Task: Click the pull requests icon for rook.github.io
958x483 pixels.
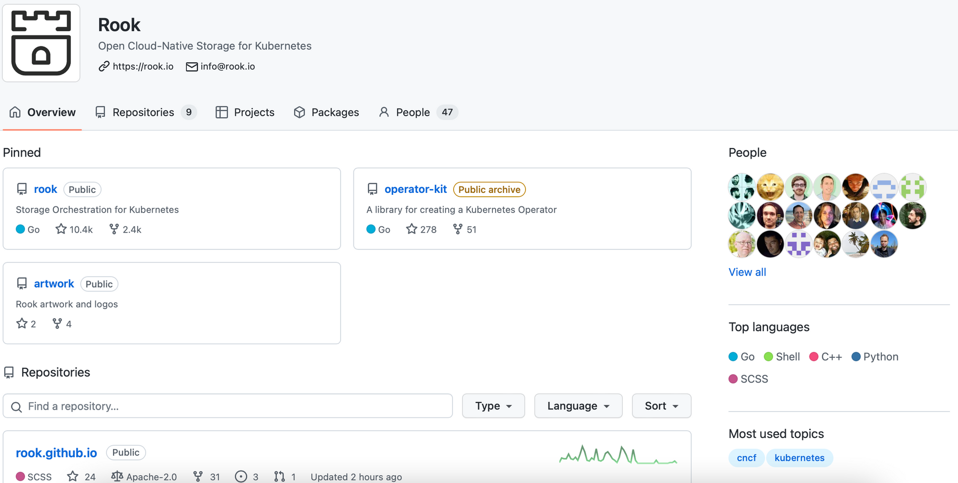Action: click(279, 476)
